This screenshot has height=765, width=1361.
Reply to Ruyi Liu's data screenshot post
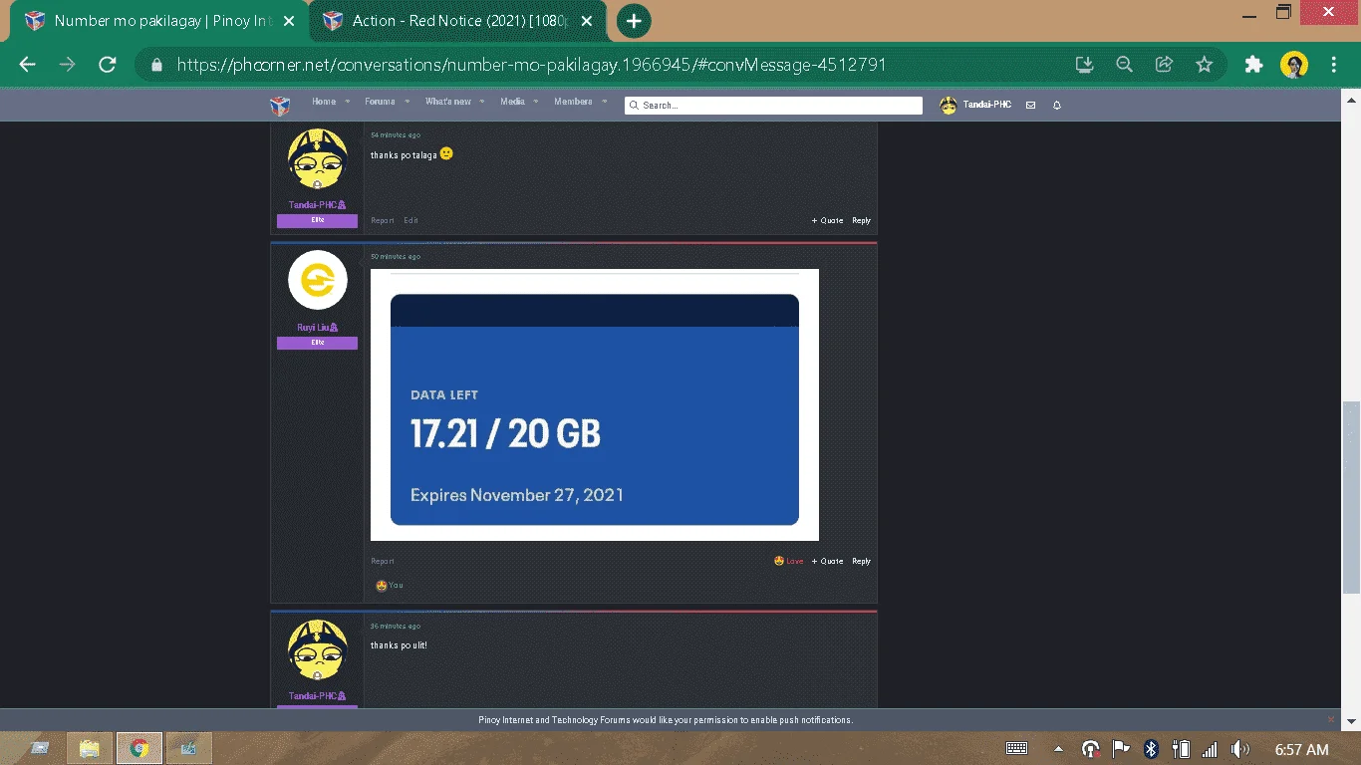pos(861,561)
